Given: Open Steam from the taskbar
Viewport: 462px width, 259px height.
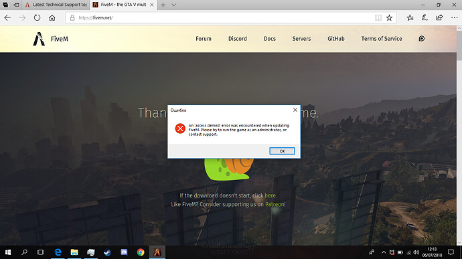Looking at the screenshot, I should pos(108,252).
